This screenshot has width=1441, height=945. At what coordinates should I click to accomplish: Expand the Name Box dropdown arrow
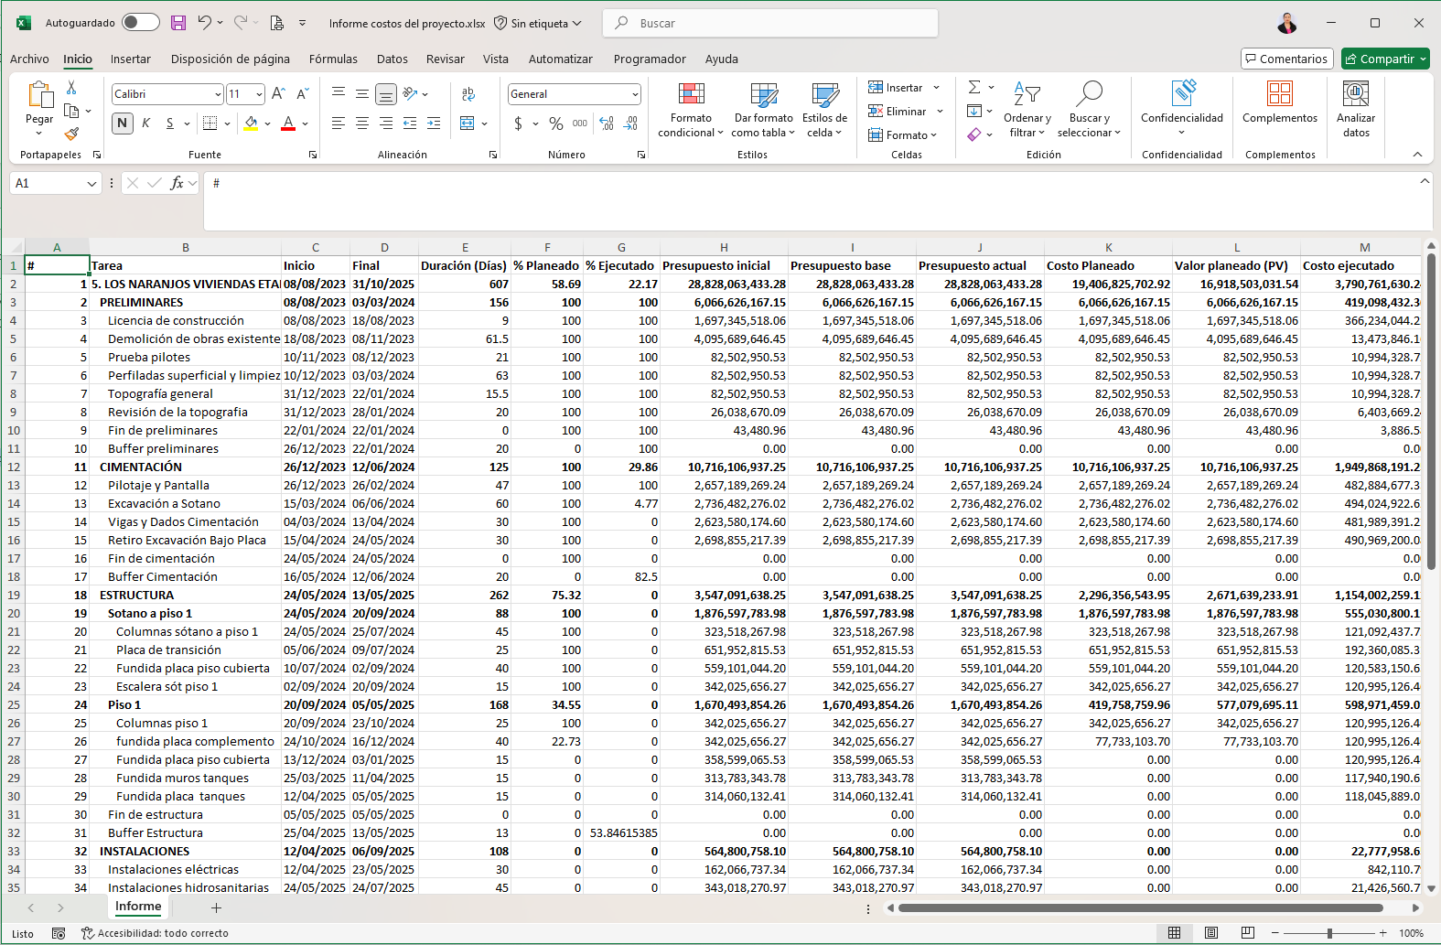(91, 184)
